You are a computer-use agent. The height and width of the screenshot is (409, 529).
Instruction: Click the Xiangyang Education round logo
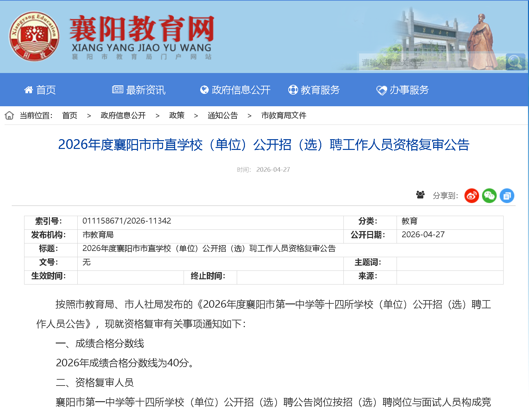pos(34,37)
